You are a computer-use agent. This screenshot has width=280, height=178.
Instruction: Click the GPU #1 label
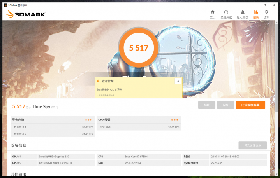pos(17,157)
